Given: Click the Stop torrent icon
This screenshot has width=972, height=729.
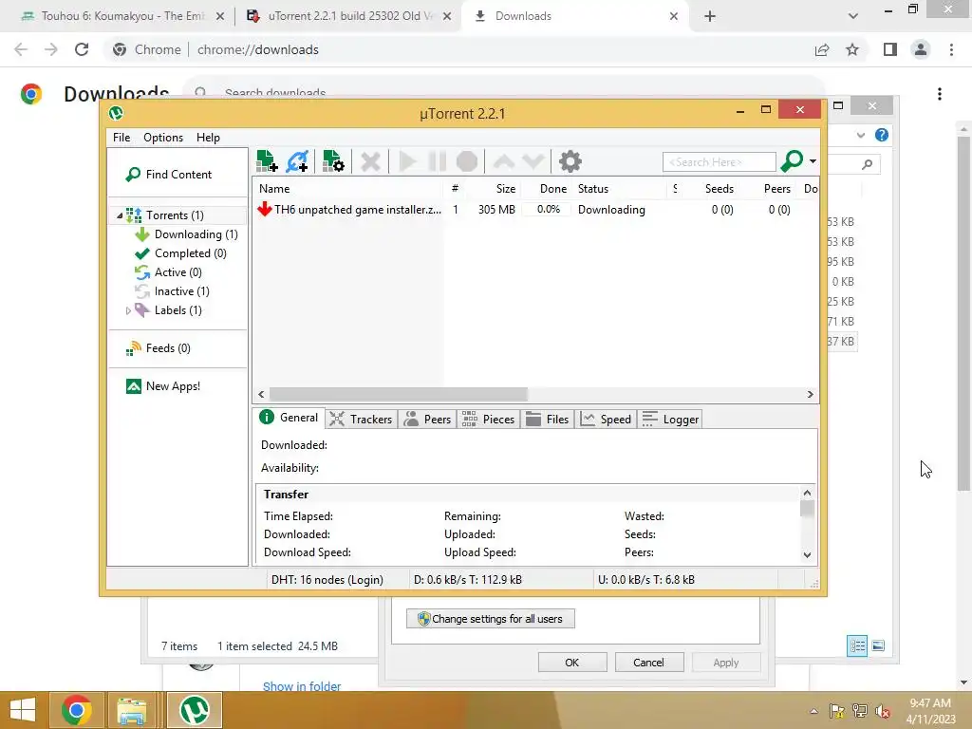Looking at the screenshot, I should [x=467, y=161].
